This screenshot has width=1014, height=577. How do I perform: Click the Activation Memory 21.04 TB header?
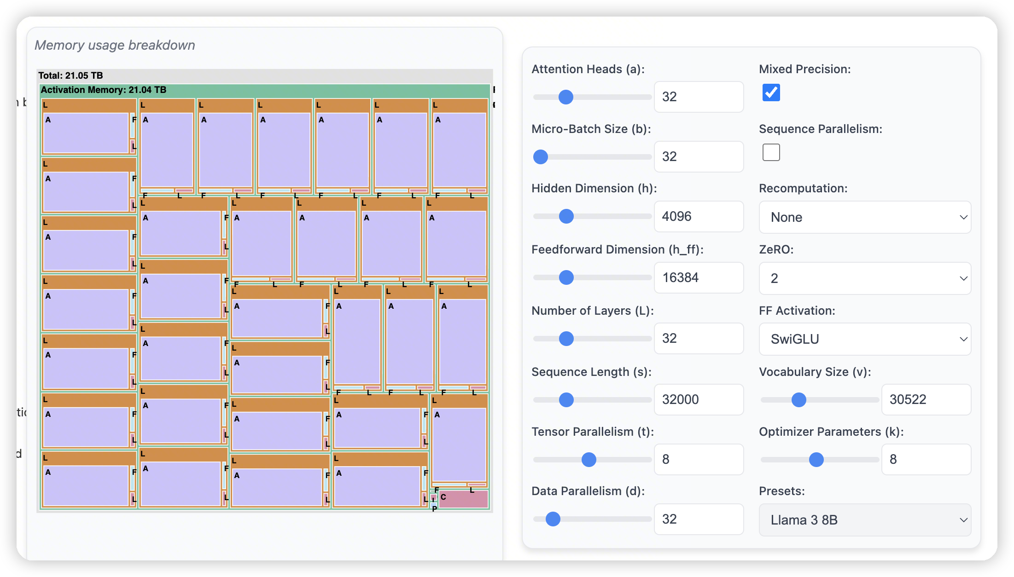104,90
